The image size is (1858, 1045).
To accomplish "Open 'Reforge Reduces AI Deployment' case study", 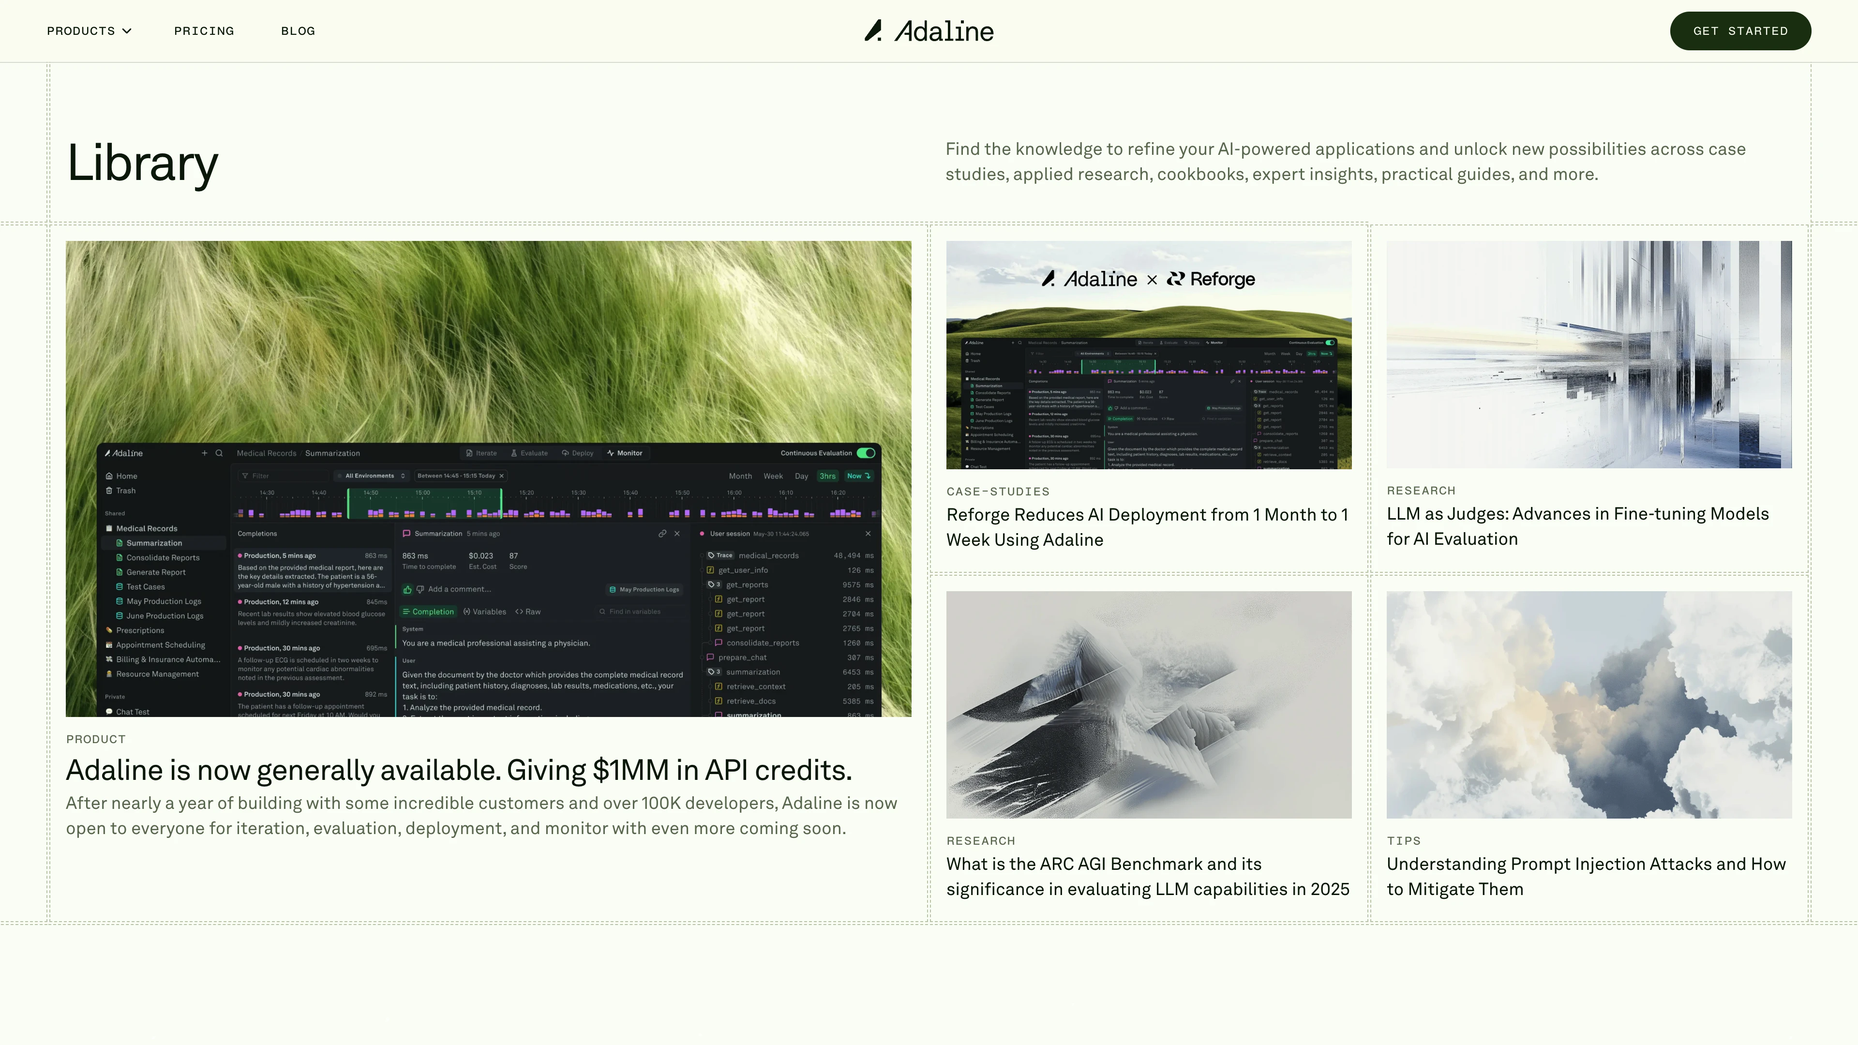I will [x=1147, y=527].
